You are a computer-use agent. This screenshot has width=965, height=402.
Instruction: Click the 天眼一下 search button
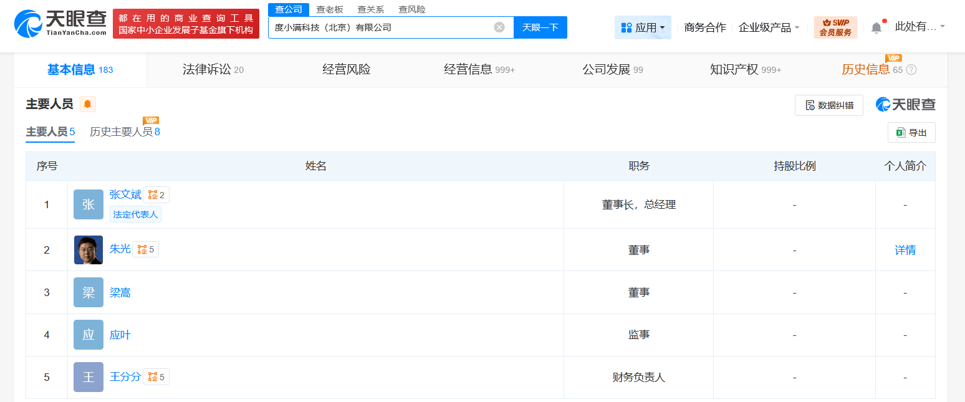540,27
